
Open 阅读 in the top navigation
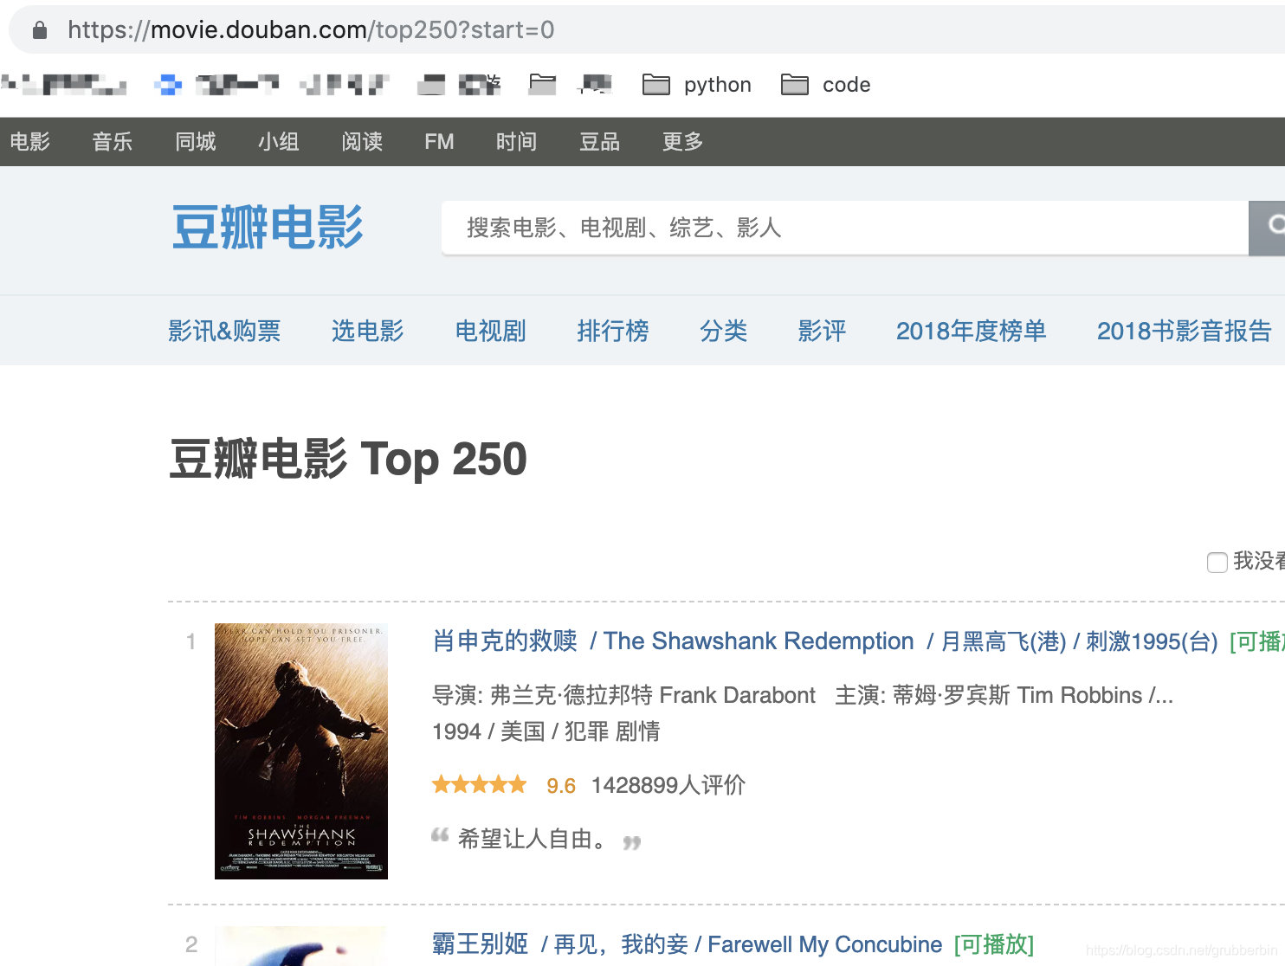[x=362, y=142]
